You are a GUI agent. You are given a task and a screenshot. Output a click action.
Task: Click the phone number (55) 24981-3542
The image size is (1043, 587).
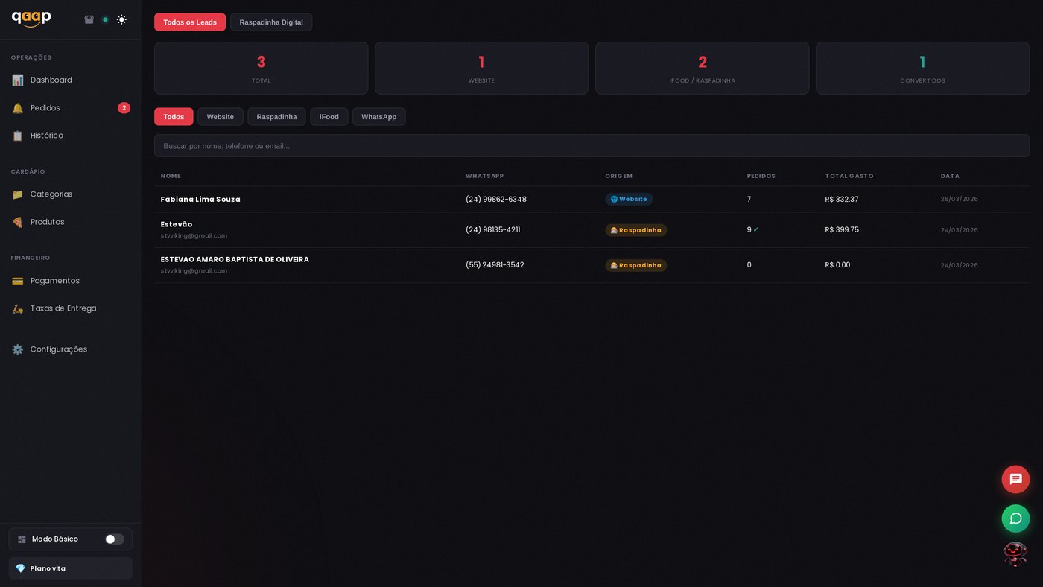click(x=495, y=265)
